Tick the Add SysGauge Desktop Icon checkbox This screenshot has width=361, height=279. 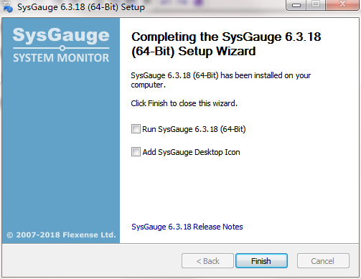[x=136, y=152]
